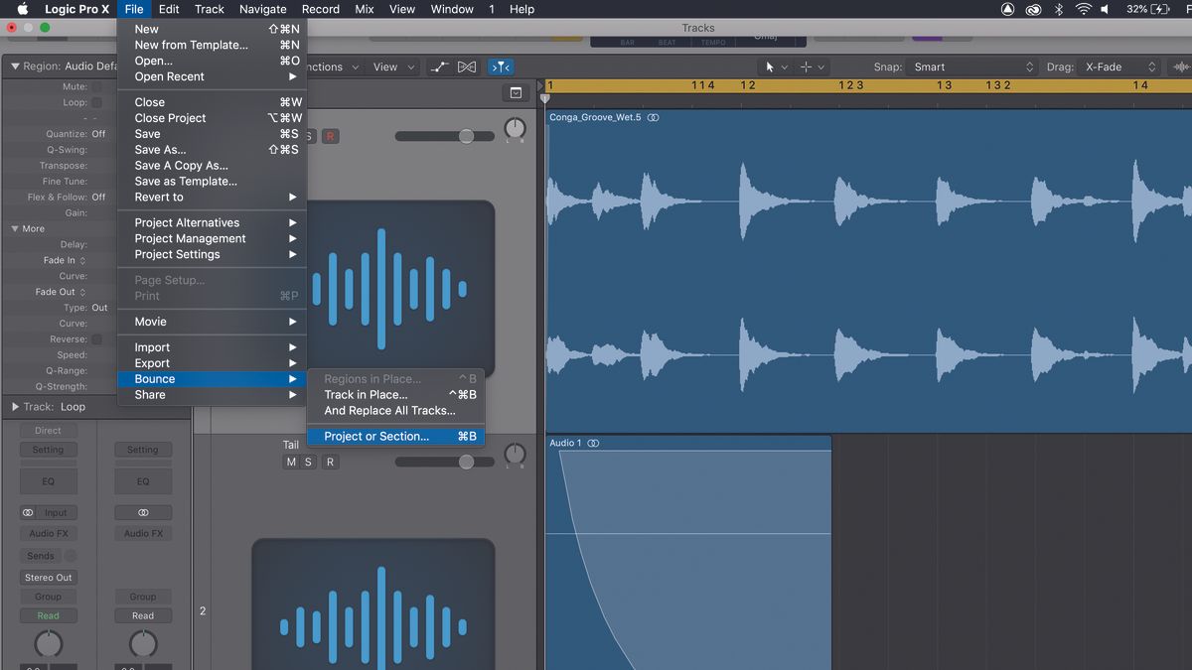Open the EQ display on the channel strip

point(47,481)
